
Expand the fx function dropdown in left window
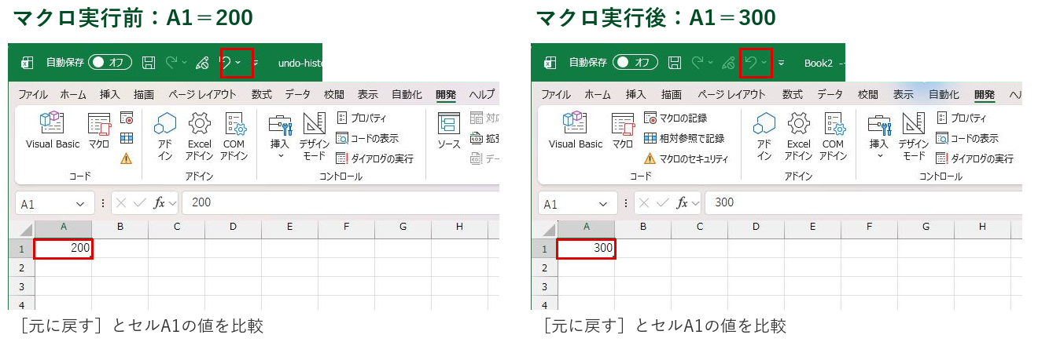pos(171,203)
